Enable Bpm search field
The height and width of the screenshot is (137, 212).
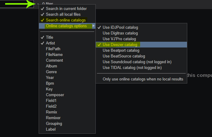67,83
